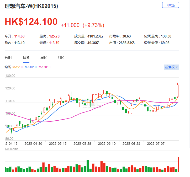This screenshot has width=190, height=177.
Task: Open the 周K weekly chart tab
Action: coord(43,58)
